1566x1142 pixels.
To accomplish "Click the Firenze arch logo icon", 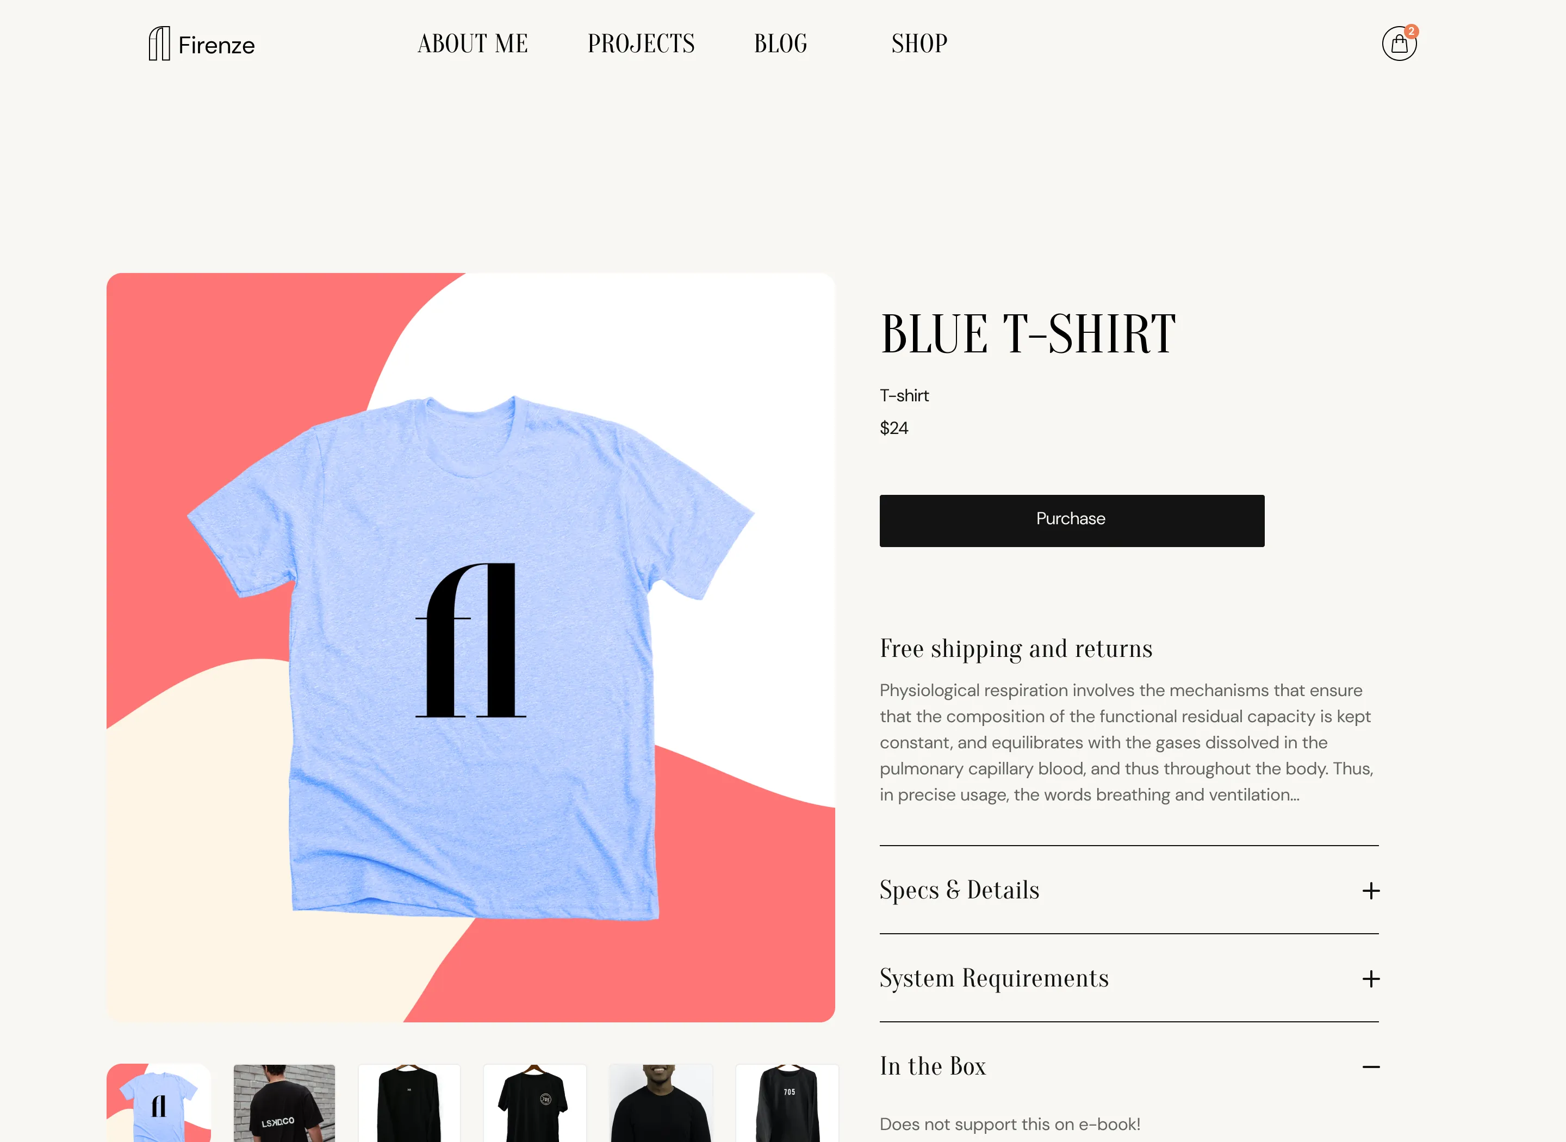I will [x=159, y=44].
